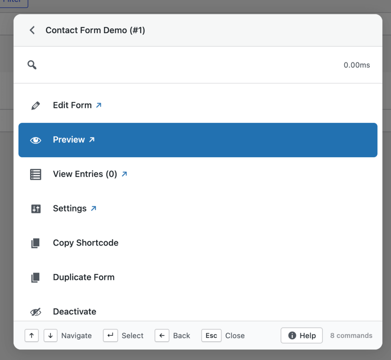
Task: Click the sliders icon beside Settings
Action: click(x=36, y=209)
